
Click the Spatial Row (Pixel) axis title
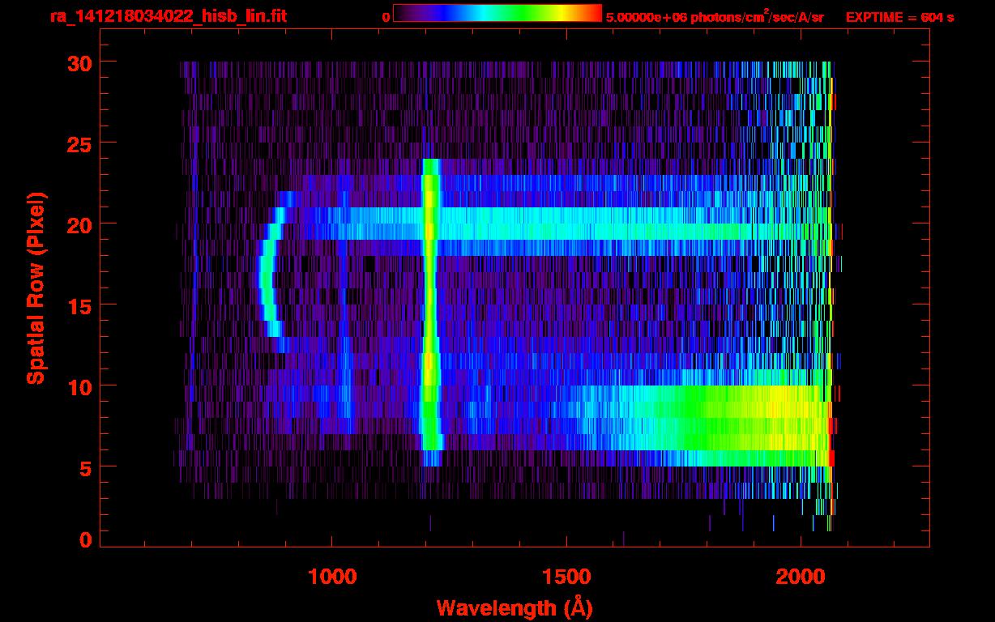tap(36, 288)
